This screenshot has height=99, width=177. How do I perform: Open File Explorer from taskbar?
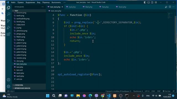pyautogui.click(x=78, y=96)
